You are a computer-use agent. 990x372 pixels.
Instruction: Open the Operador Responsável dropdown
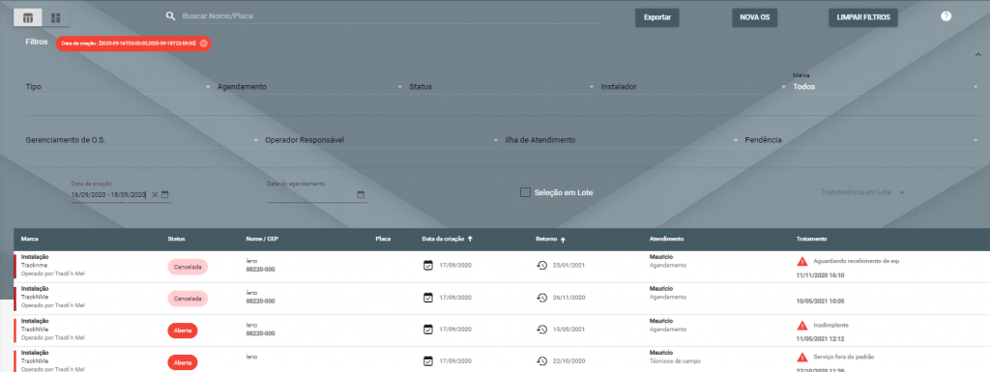(382, 140)
